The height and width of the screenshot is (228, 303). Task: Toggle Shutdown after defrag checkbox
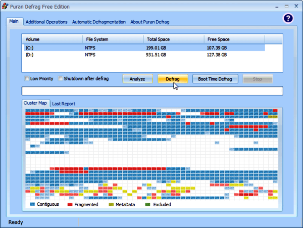point(61,78)
